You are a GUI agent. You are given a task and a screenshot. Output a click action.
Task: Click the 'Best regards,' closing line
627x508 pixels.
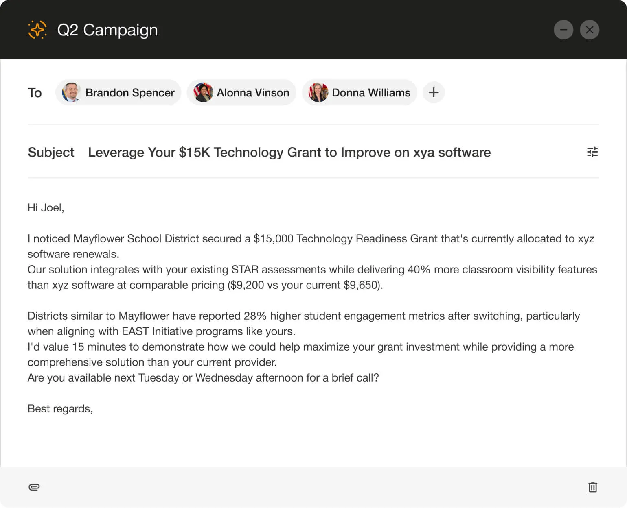(60, 409)
